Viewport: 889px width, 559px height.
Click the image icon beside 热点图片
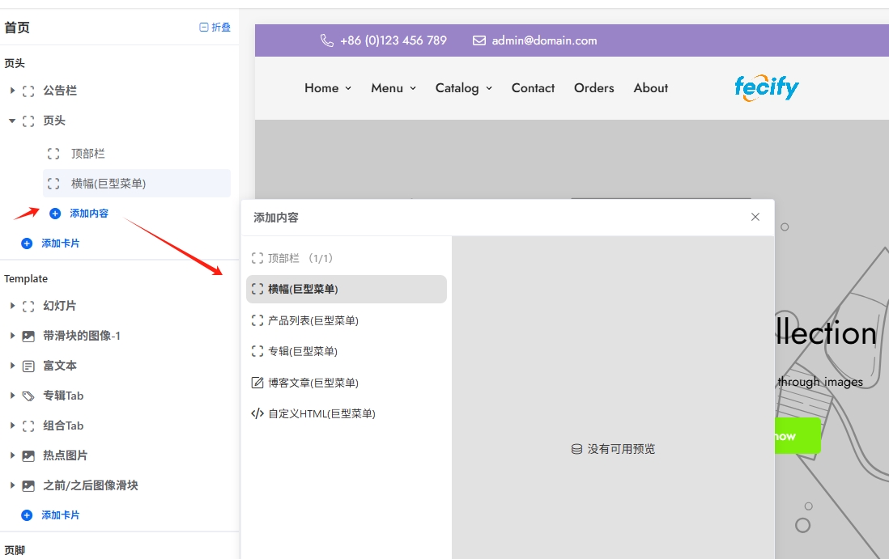point(28,455)
